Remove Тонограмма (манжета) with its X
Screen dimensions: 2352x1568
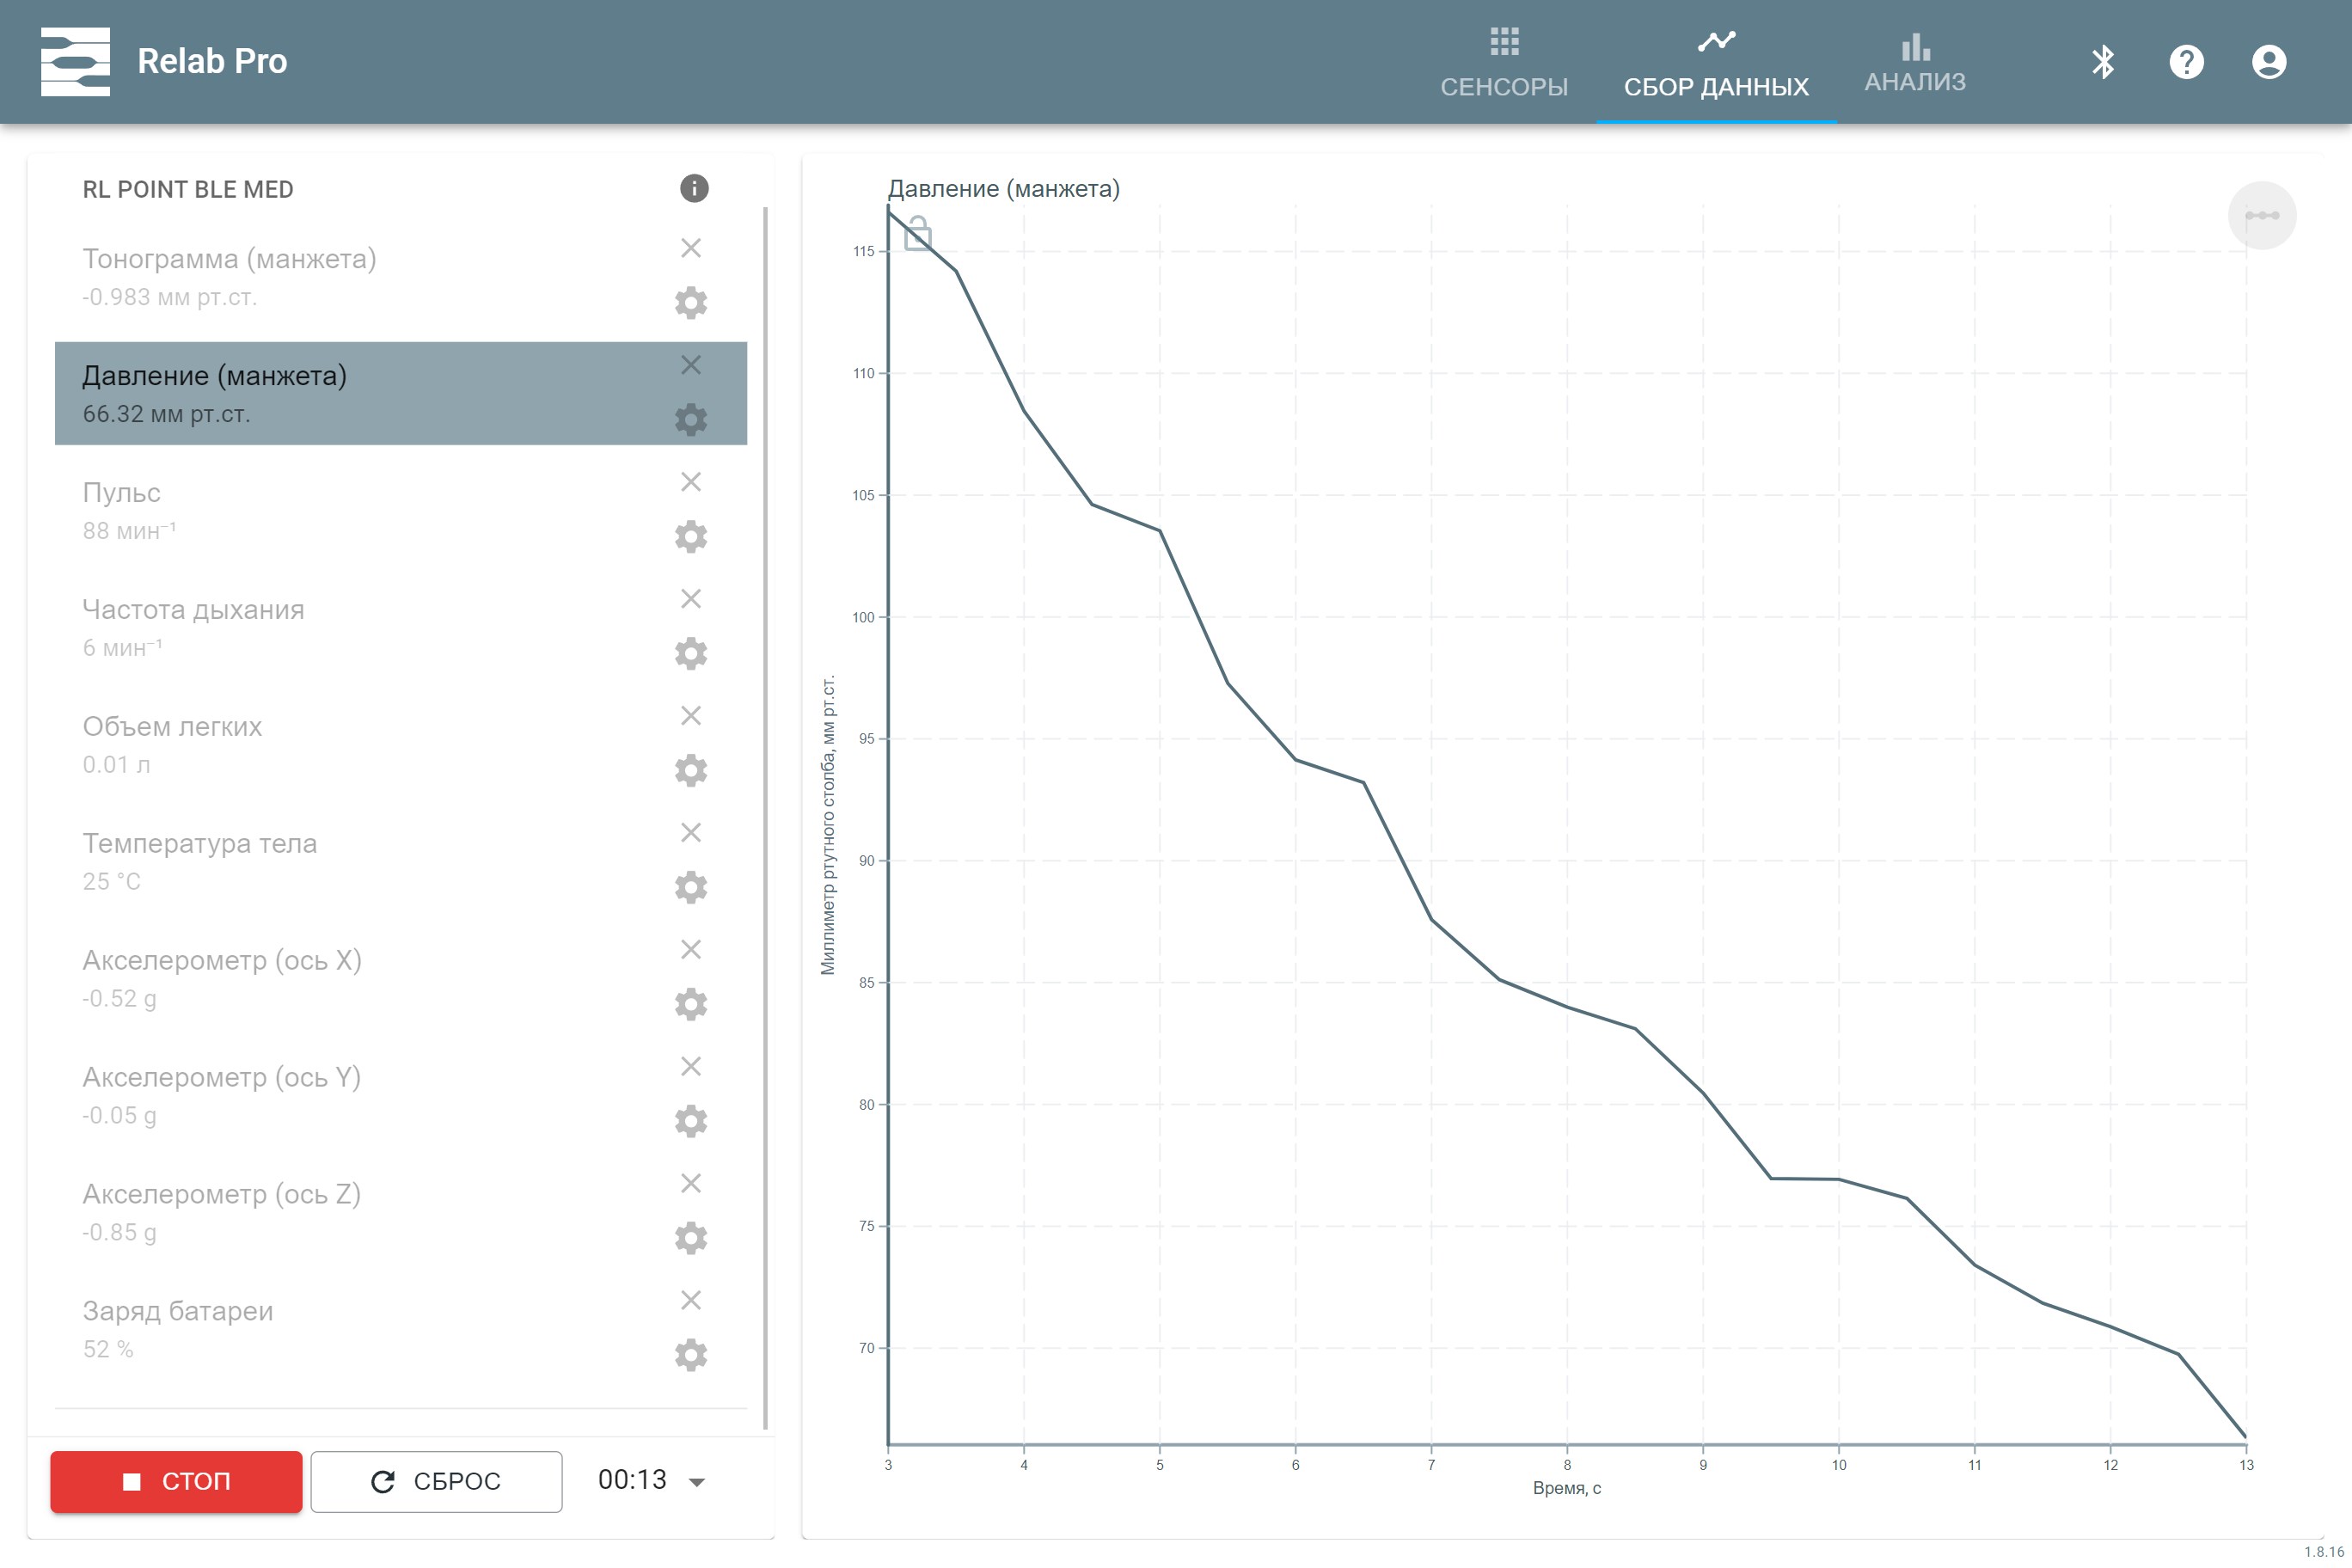pyautogui.click(x=690, y=248)
